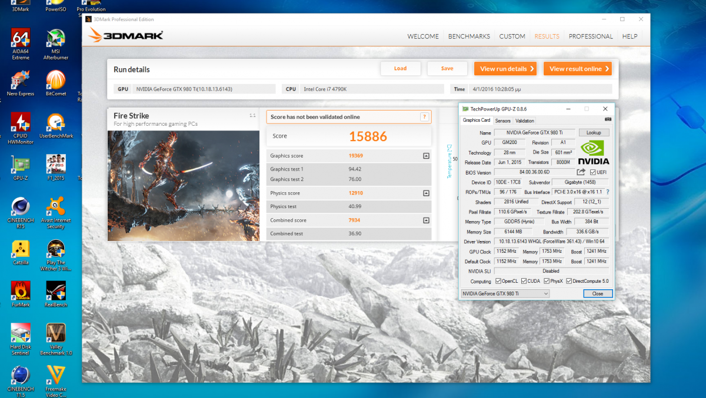Select the Graphics Card tab in GPU-Z

477,120
